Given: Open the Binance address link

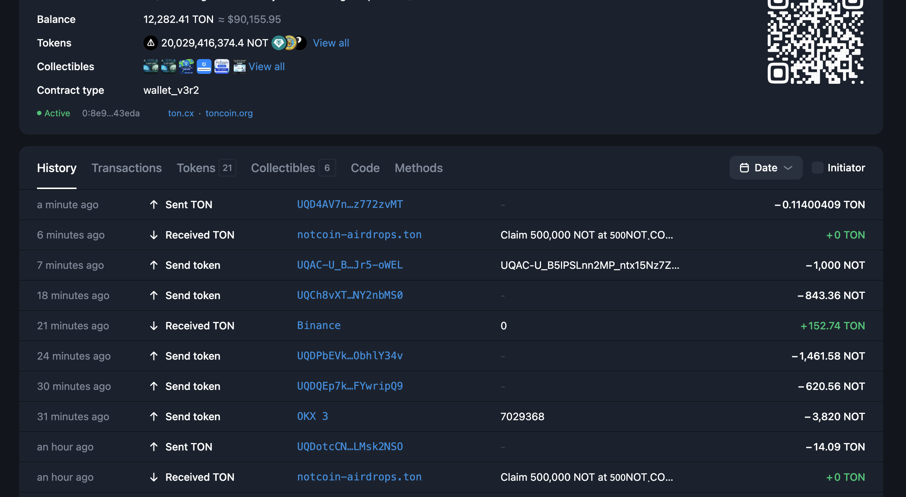Looking at the screenshot, I should coord(319,326).
